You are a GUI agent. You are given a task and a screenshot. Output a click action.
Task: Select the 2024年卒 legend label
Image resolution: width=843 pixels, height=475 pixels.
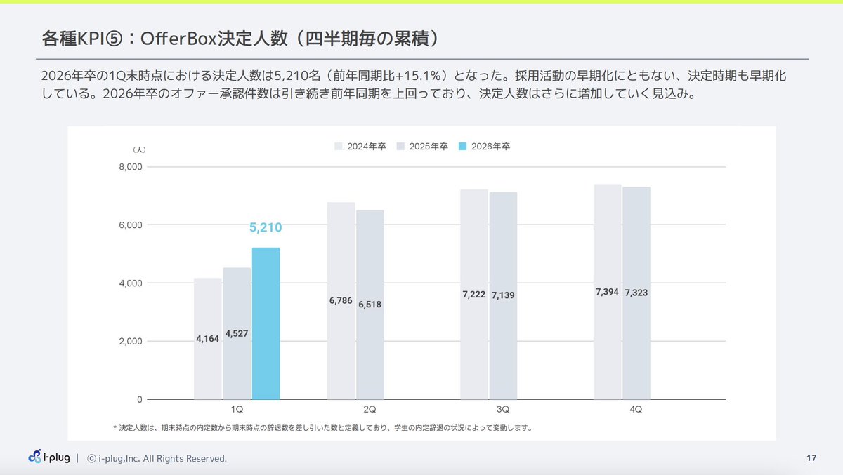(x=366, y=147)
